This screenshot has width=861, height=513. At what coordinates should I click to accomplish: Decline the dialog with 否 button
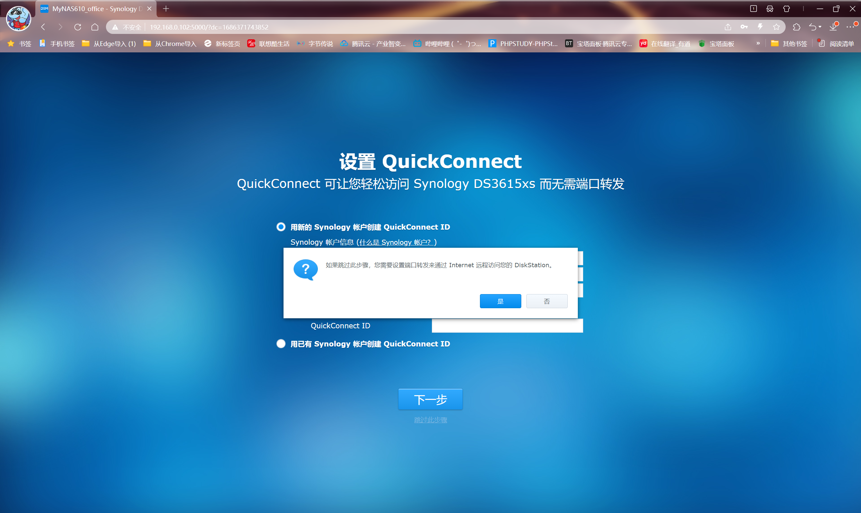547,301
